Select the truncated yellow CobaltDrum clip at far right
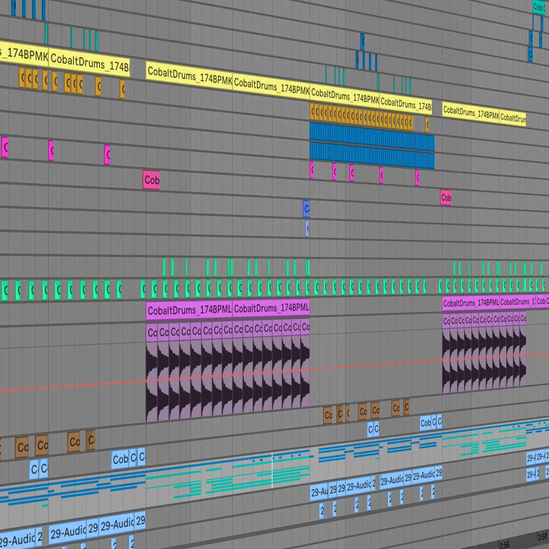This screenshot has height=549, width=549. [x=513, y=118]
